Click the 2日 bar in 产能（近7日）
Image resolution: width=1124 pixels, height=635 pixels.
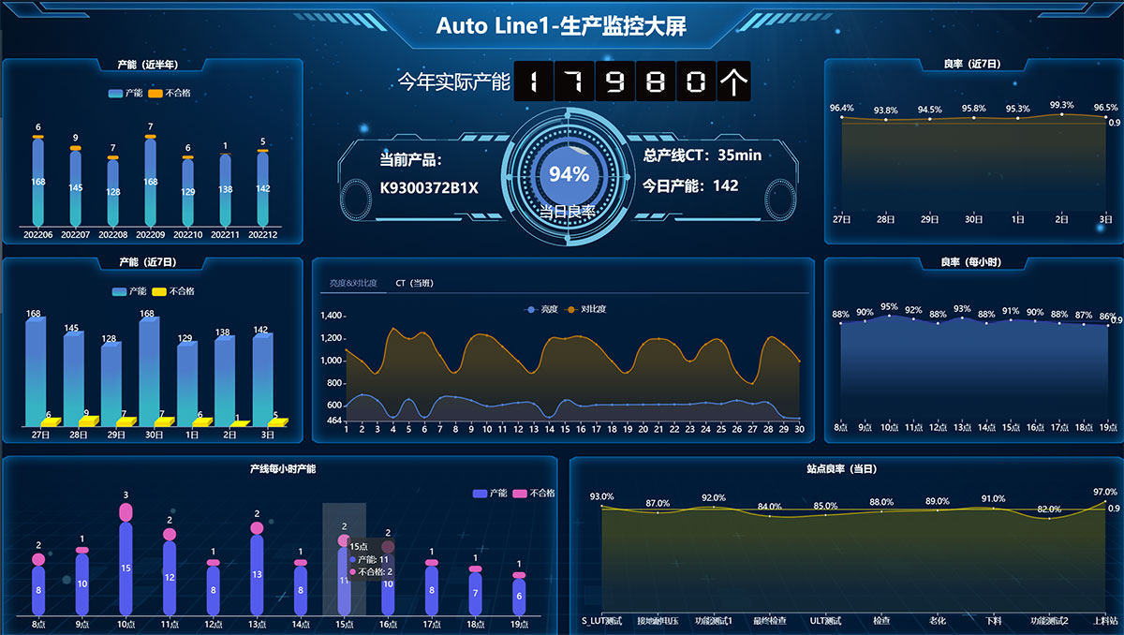tap(225, 382)
